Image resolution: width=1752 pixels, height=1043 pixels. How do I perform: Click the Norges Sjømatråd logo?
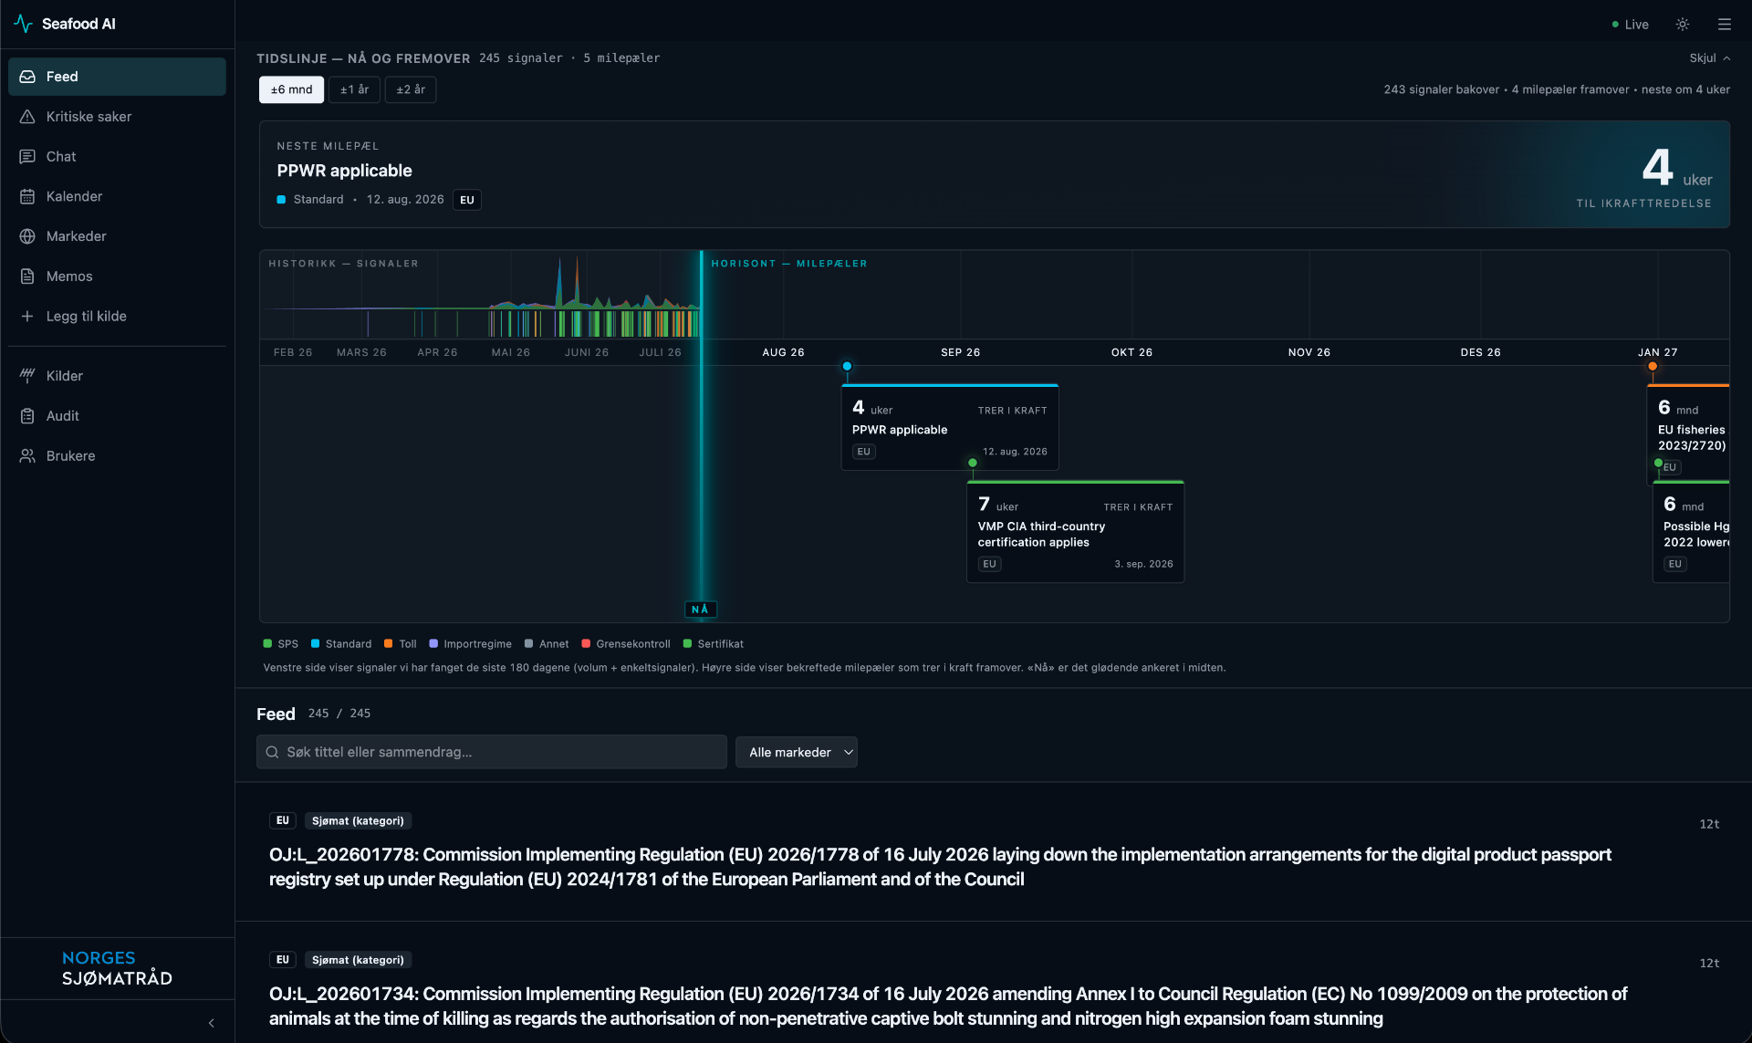click(117, 968)
